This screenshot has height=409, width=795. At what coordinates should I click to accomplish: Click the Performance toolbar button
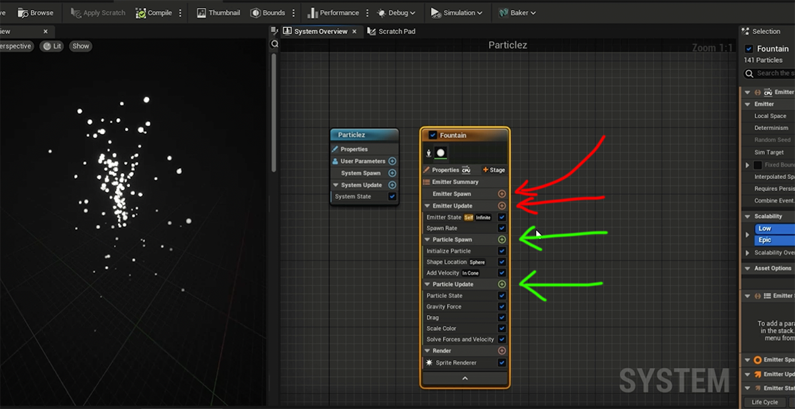click(x=333, y=13)
